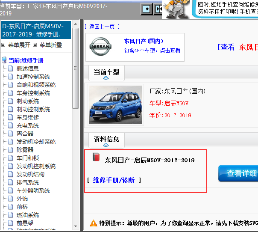258x232 pixels.
Task: Click the Nissan logo
Action: [100, 47]
